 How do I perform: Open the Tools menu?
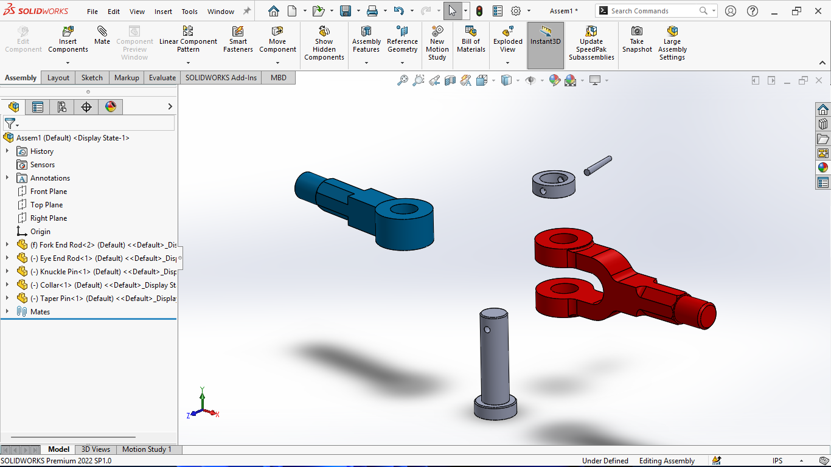coord(190,12)
